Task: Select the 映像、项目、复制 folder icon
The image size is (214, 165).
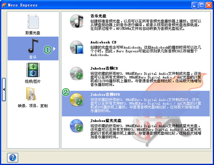Action: [33, 95]
